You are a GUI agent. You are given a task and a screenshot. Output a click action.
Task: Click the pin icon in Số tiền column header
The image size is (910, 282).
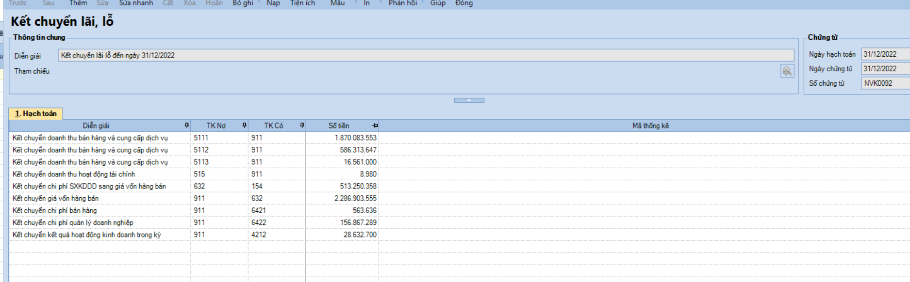tap(375, 125)
